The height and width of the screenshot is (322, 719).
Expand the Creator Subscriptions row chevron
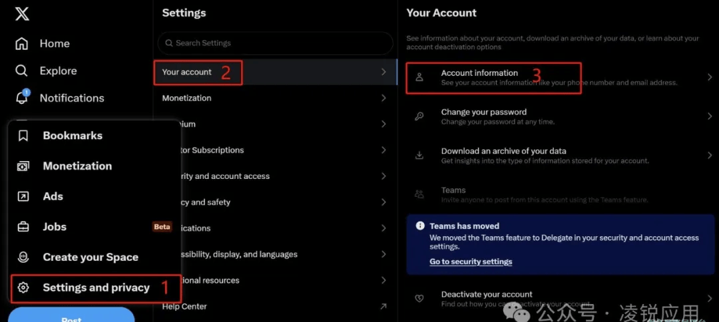click(x=383, y=150)
